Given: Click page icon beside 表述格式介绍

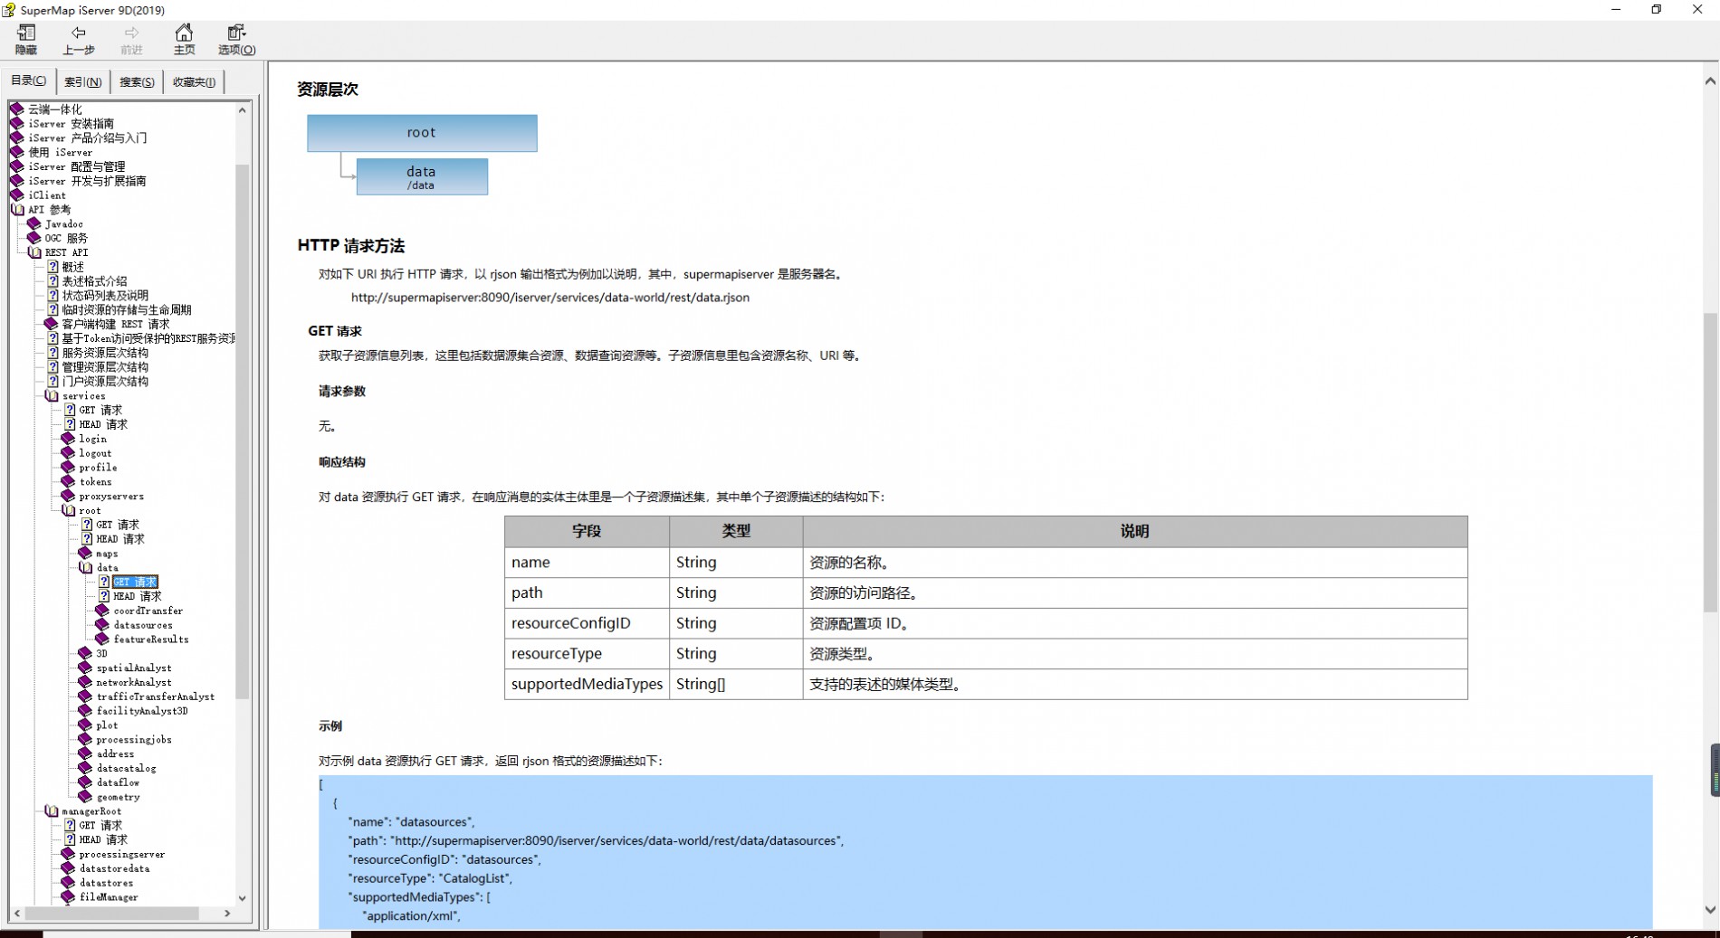Looking at the screenshot, I should [53, 281].
